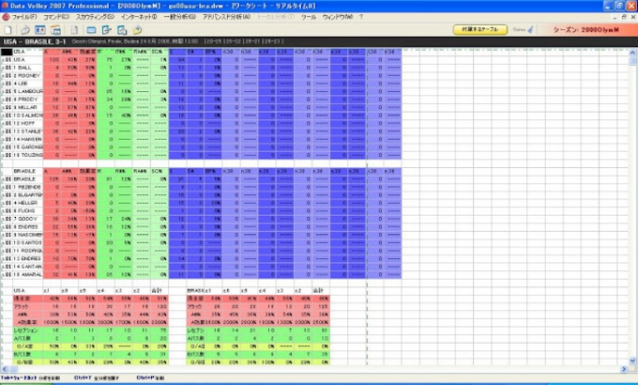Click the blank page icon in the toolbar
638x385 pixels.
(x=75, y=30)
